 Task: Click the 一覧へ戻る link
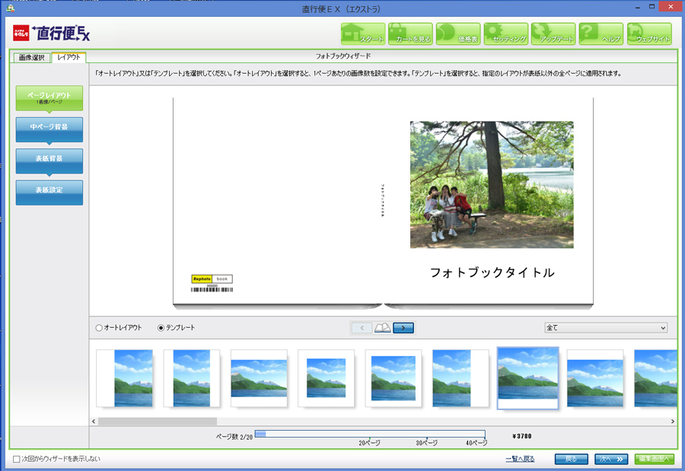[x=520, y=459]
